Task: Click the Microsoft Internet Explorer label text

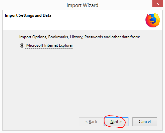Action: (x=50, y=45)
